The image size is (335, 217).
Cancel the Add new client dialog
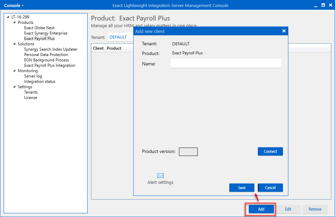pos(270,188)
